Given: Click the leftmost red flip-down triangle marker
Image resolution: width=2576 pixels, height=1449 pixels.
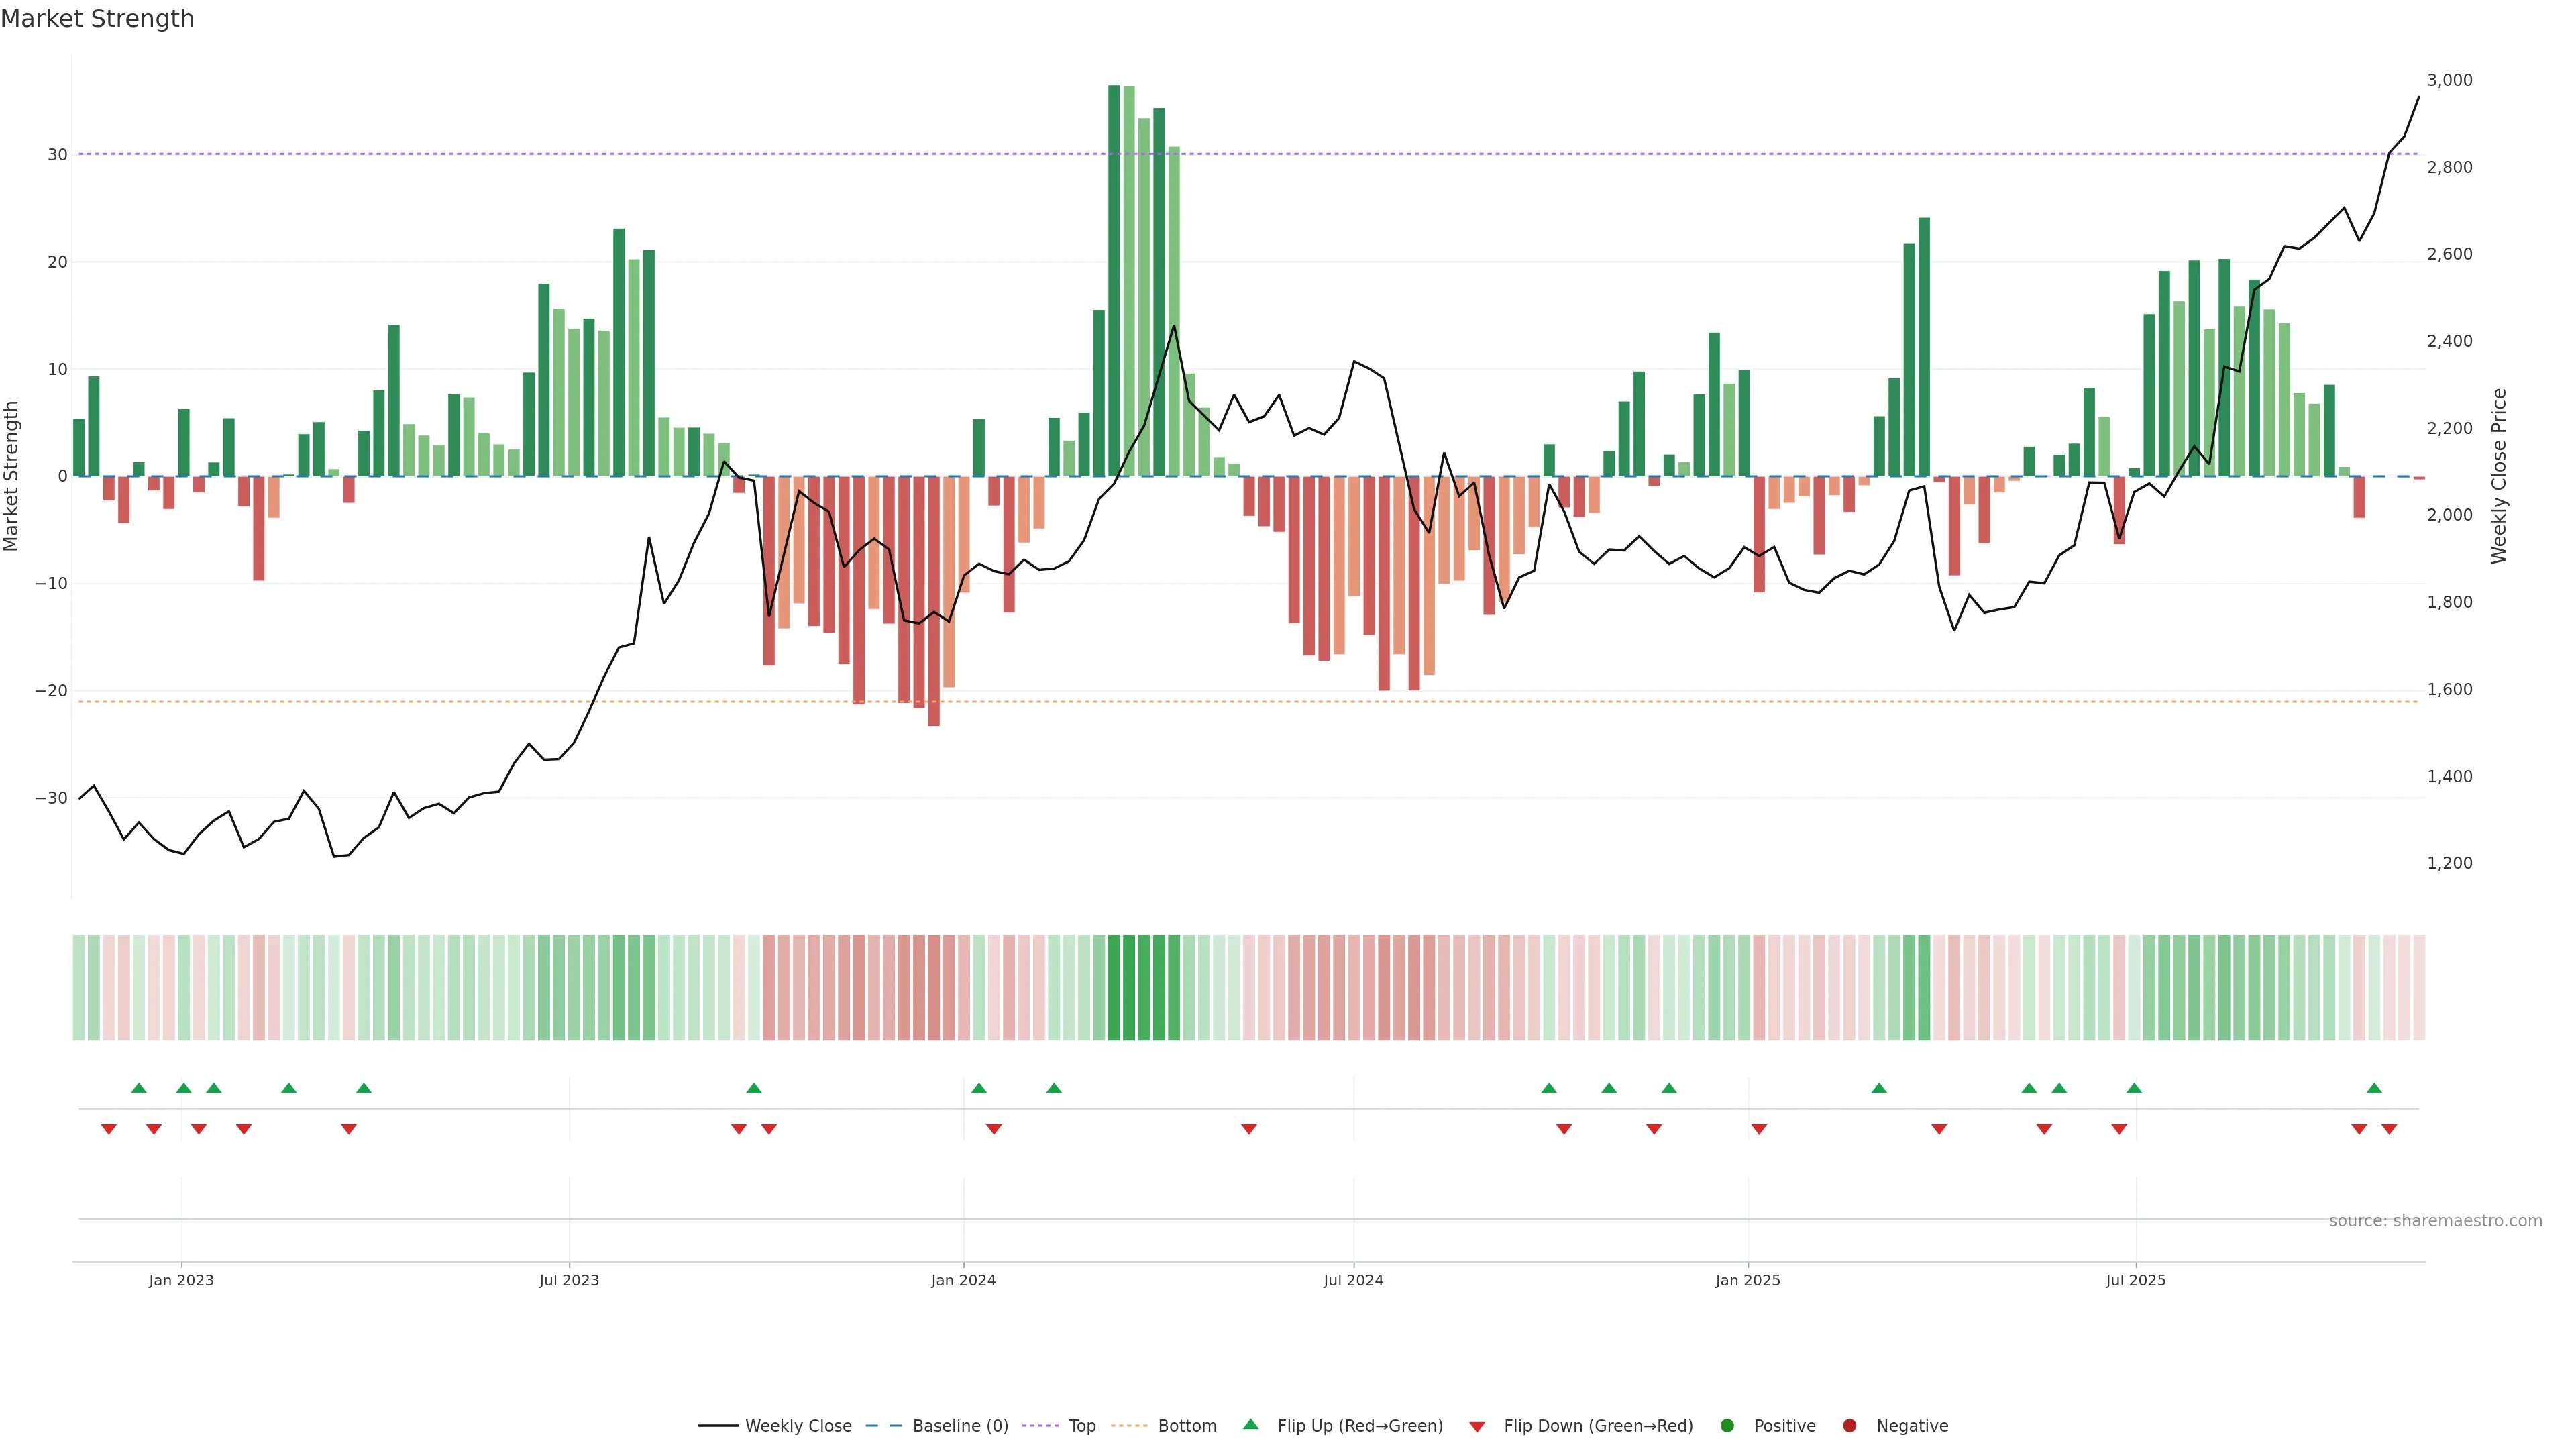Looking at the screenshot, I should (109, 1129).
